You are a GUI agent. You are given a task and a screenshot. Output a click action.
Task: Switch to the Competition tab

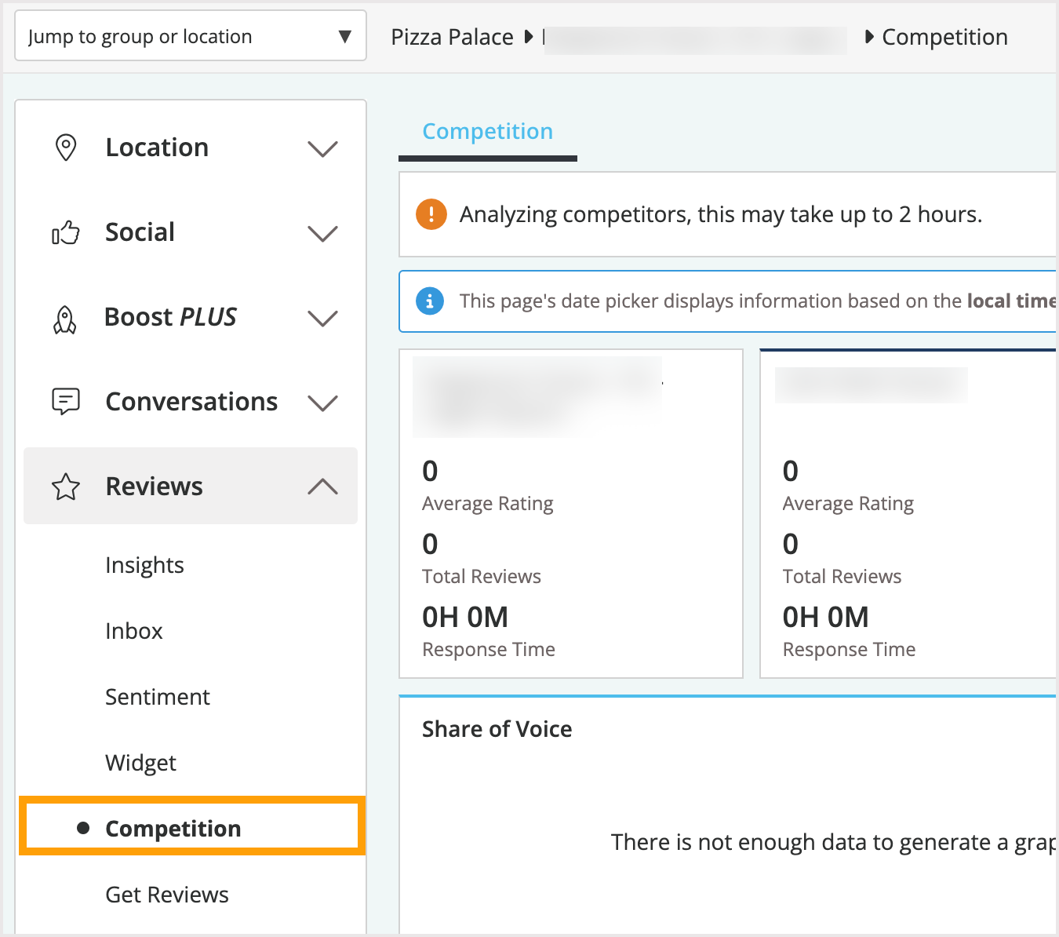[x=487, y=131]
